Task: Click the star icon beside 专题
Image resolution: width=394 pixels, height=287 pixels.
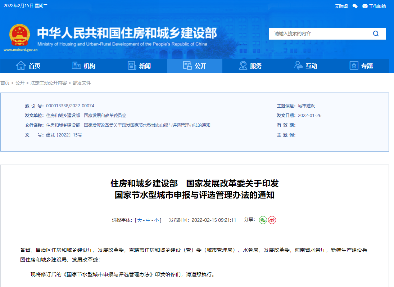Action: coord(354,66)
